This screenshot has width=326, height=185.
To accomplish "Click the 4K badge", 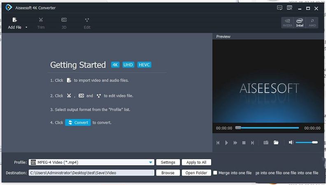I will [115, 65].
